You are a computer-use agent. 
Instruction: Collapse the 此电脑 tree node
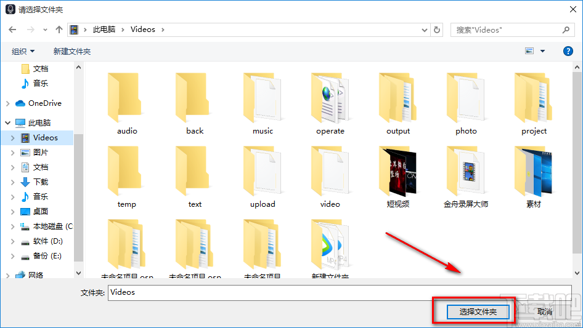coord(8,122)
